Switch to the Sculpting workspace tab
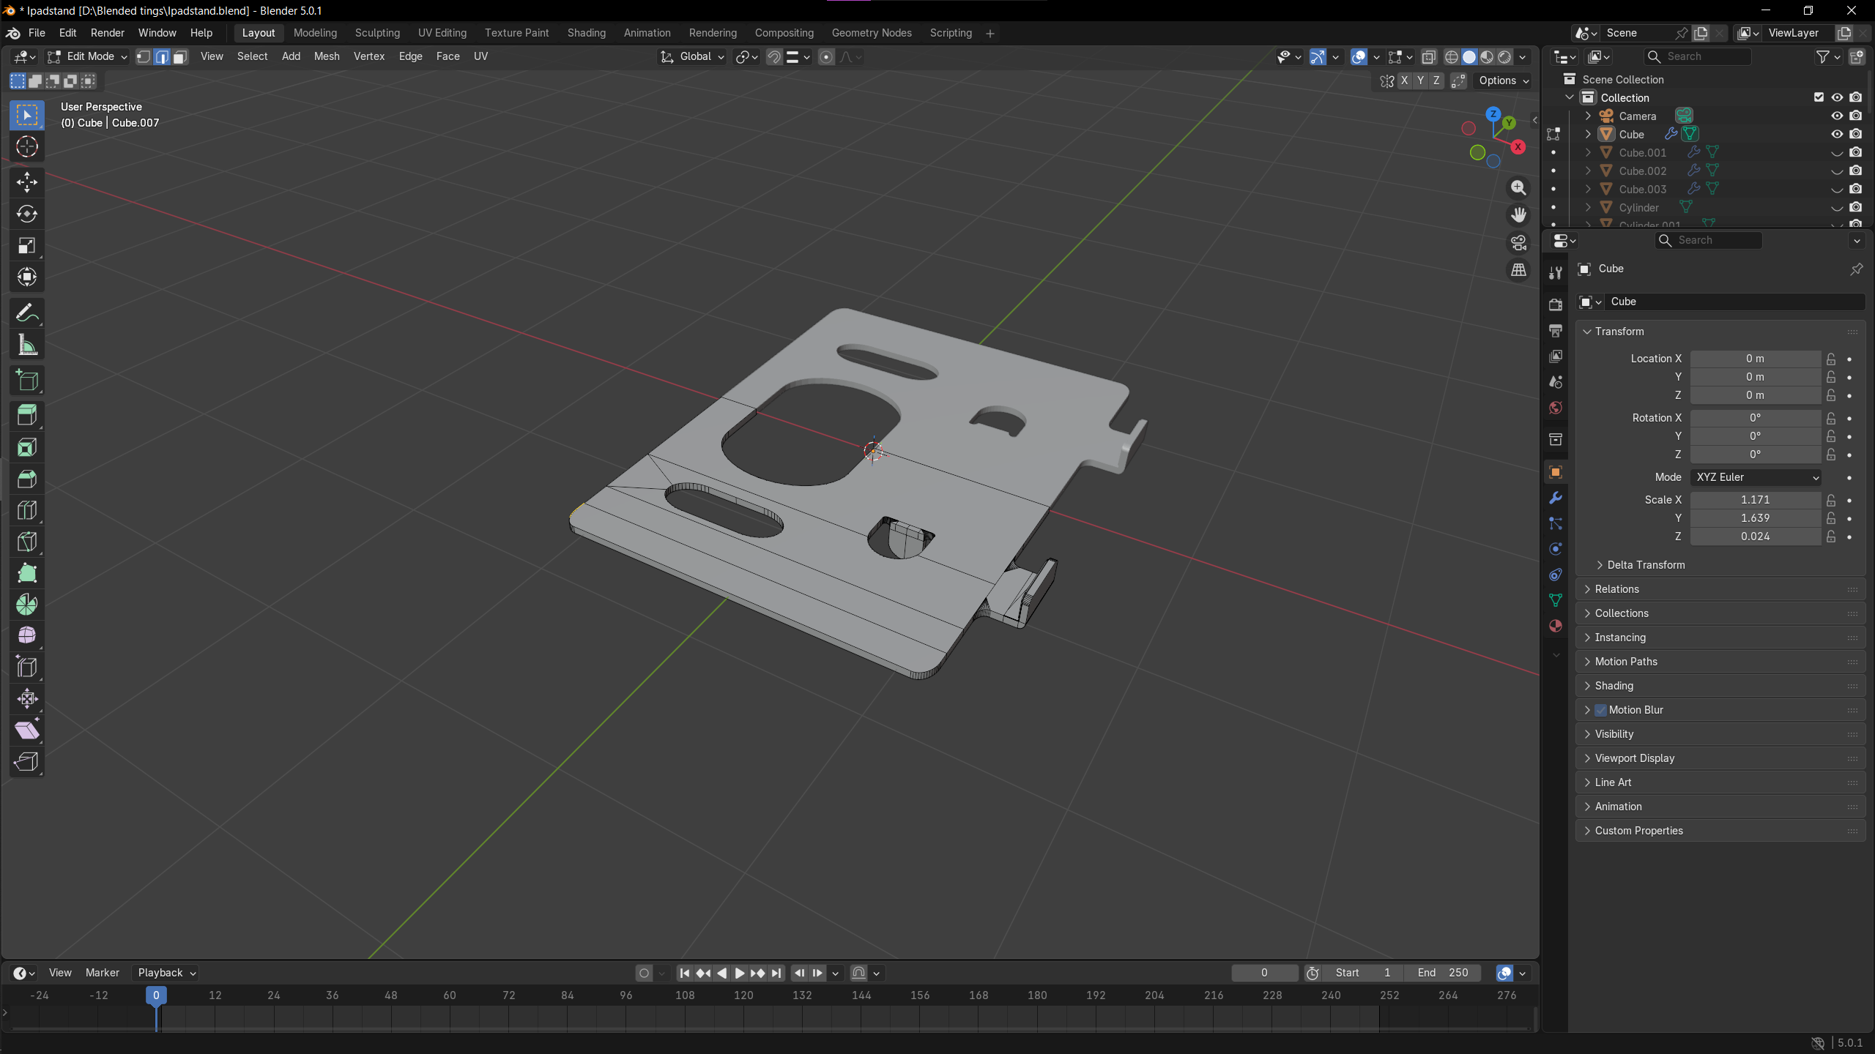The height and width of the screenshot is (1054, 1875). point(377,33)
